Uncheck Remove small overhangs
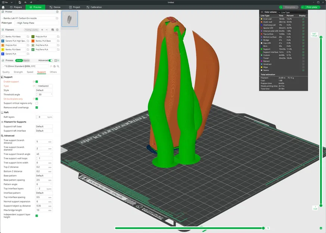 pos(37,107)
